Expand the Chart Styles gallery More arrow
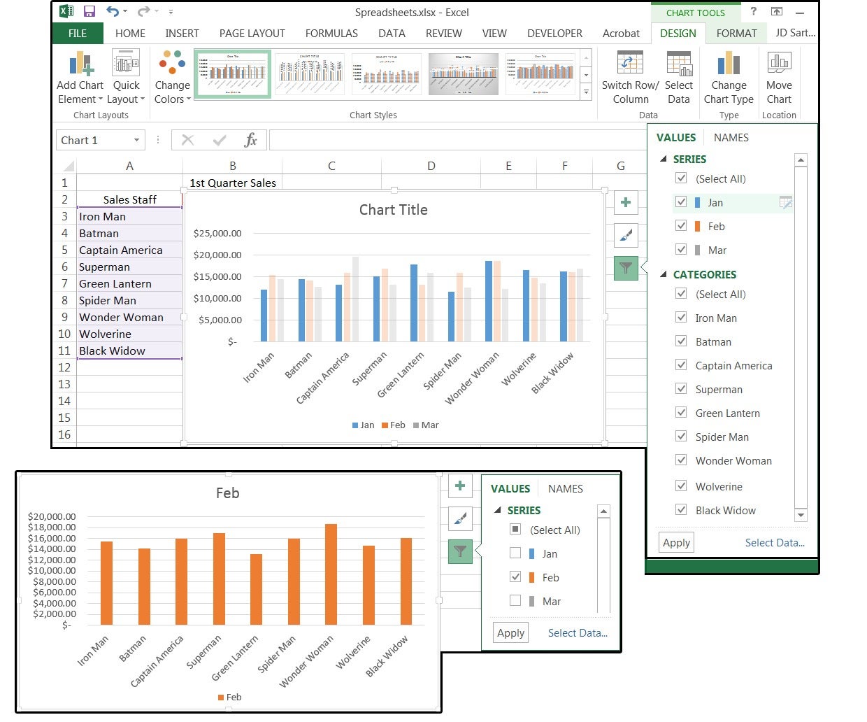 (x=586, y=92)
